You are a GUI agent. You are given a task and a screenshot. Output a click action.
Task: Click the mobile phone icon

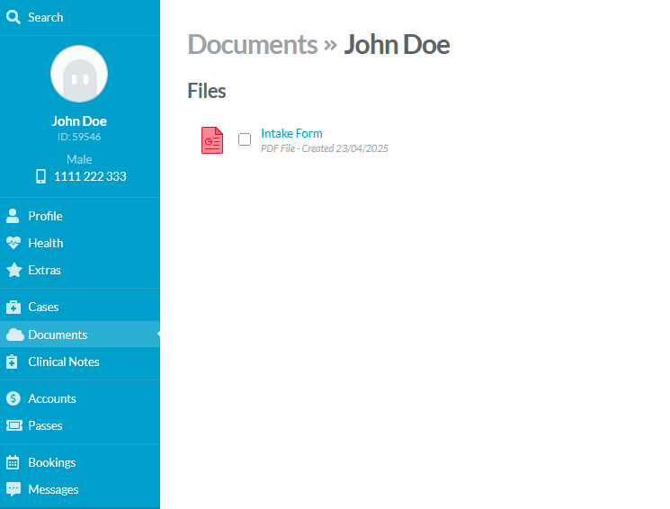click(40, 176)
